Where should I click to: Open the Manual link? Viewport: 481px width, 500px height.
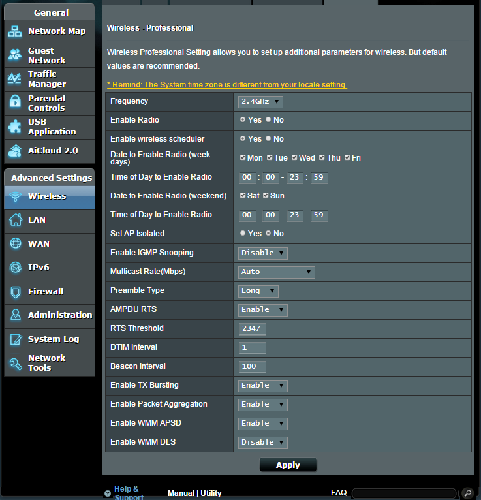pyautogui.click(x=181, y=493)
